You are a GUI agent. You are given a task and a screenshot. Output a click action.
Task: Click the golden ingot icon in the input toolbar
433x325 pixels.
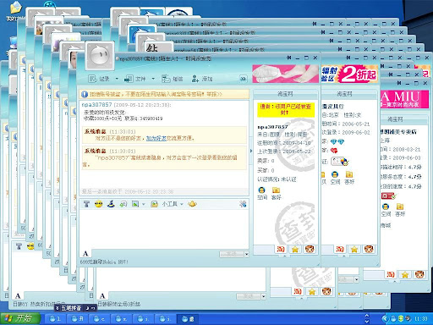click(x=192, y=204)
